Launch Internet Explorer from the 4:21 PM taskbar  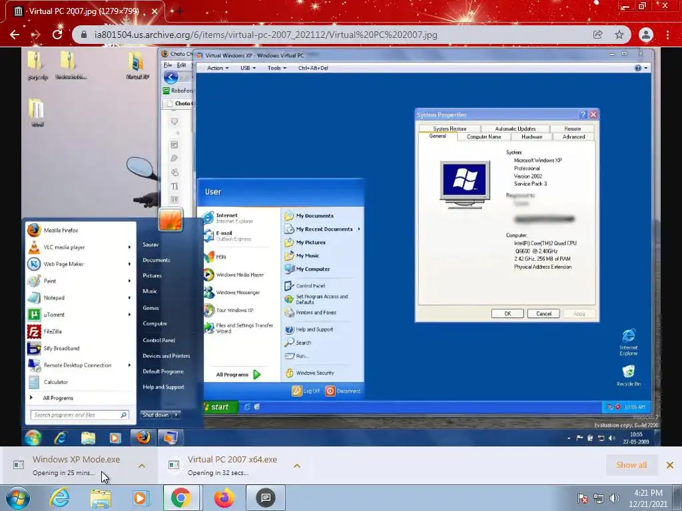[59, 498]
